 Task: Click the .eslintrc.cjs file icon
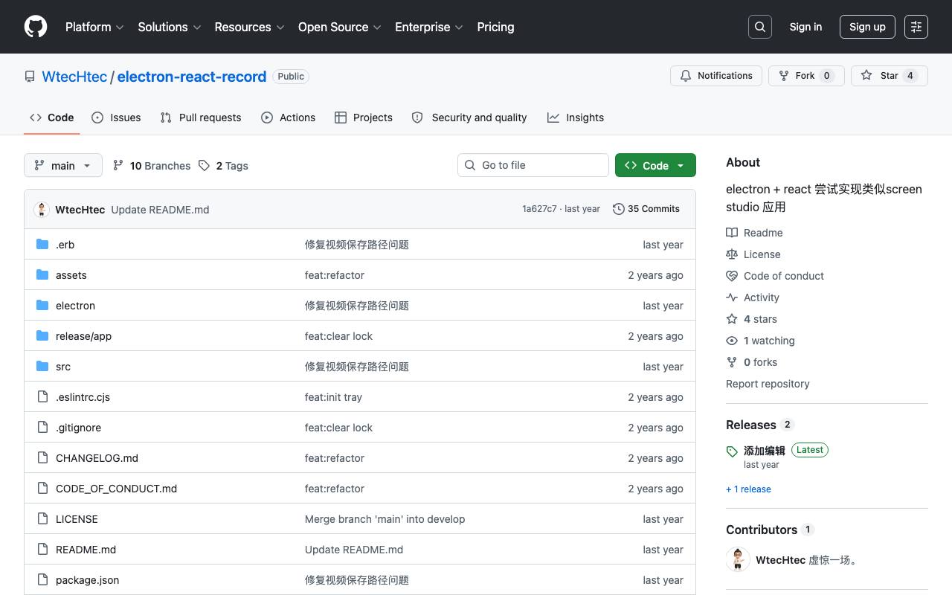point(42,396)
